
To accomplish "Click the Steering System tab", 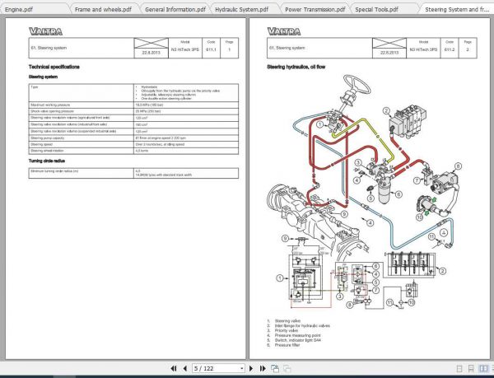I will [x=457, y=9].
